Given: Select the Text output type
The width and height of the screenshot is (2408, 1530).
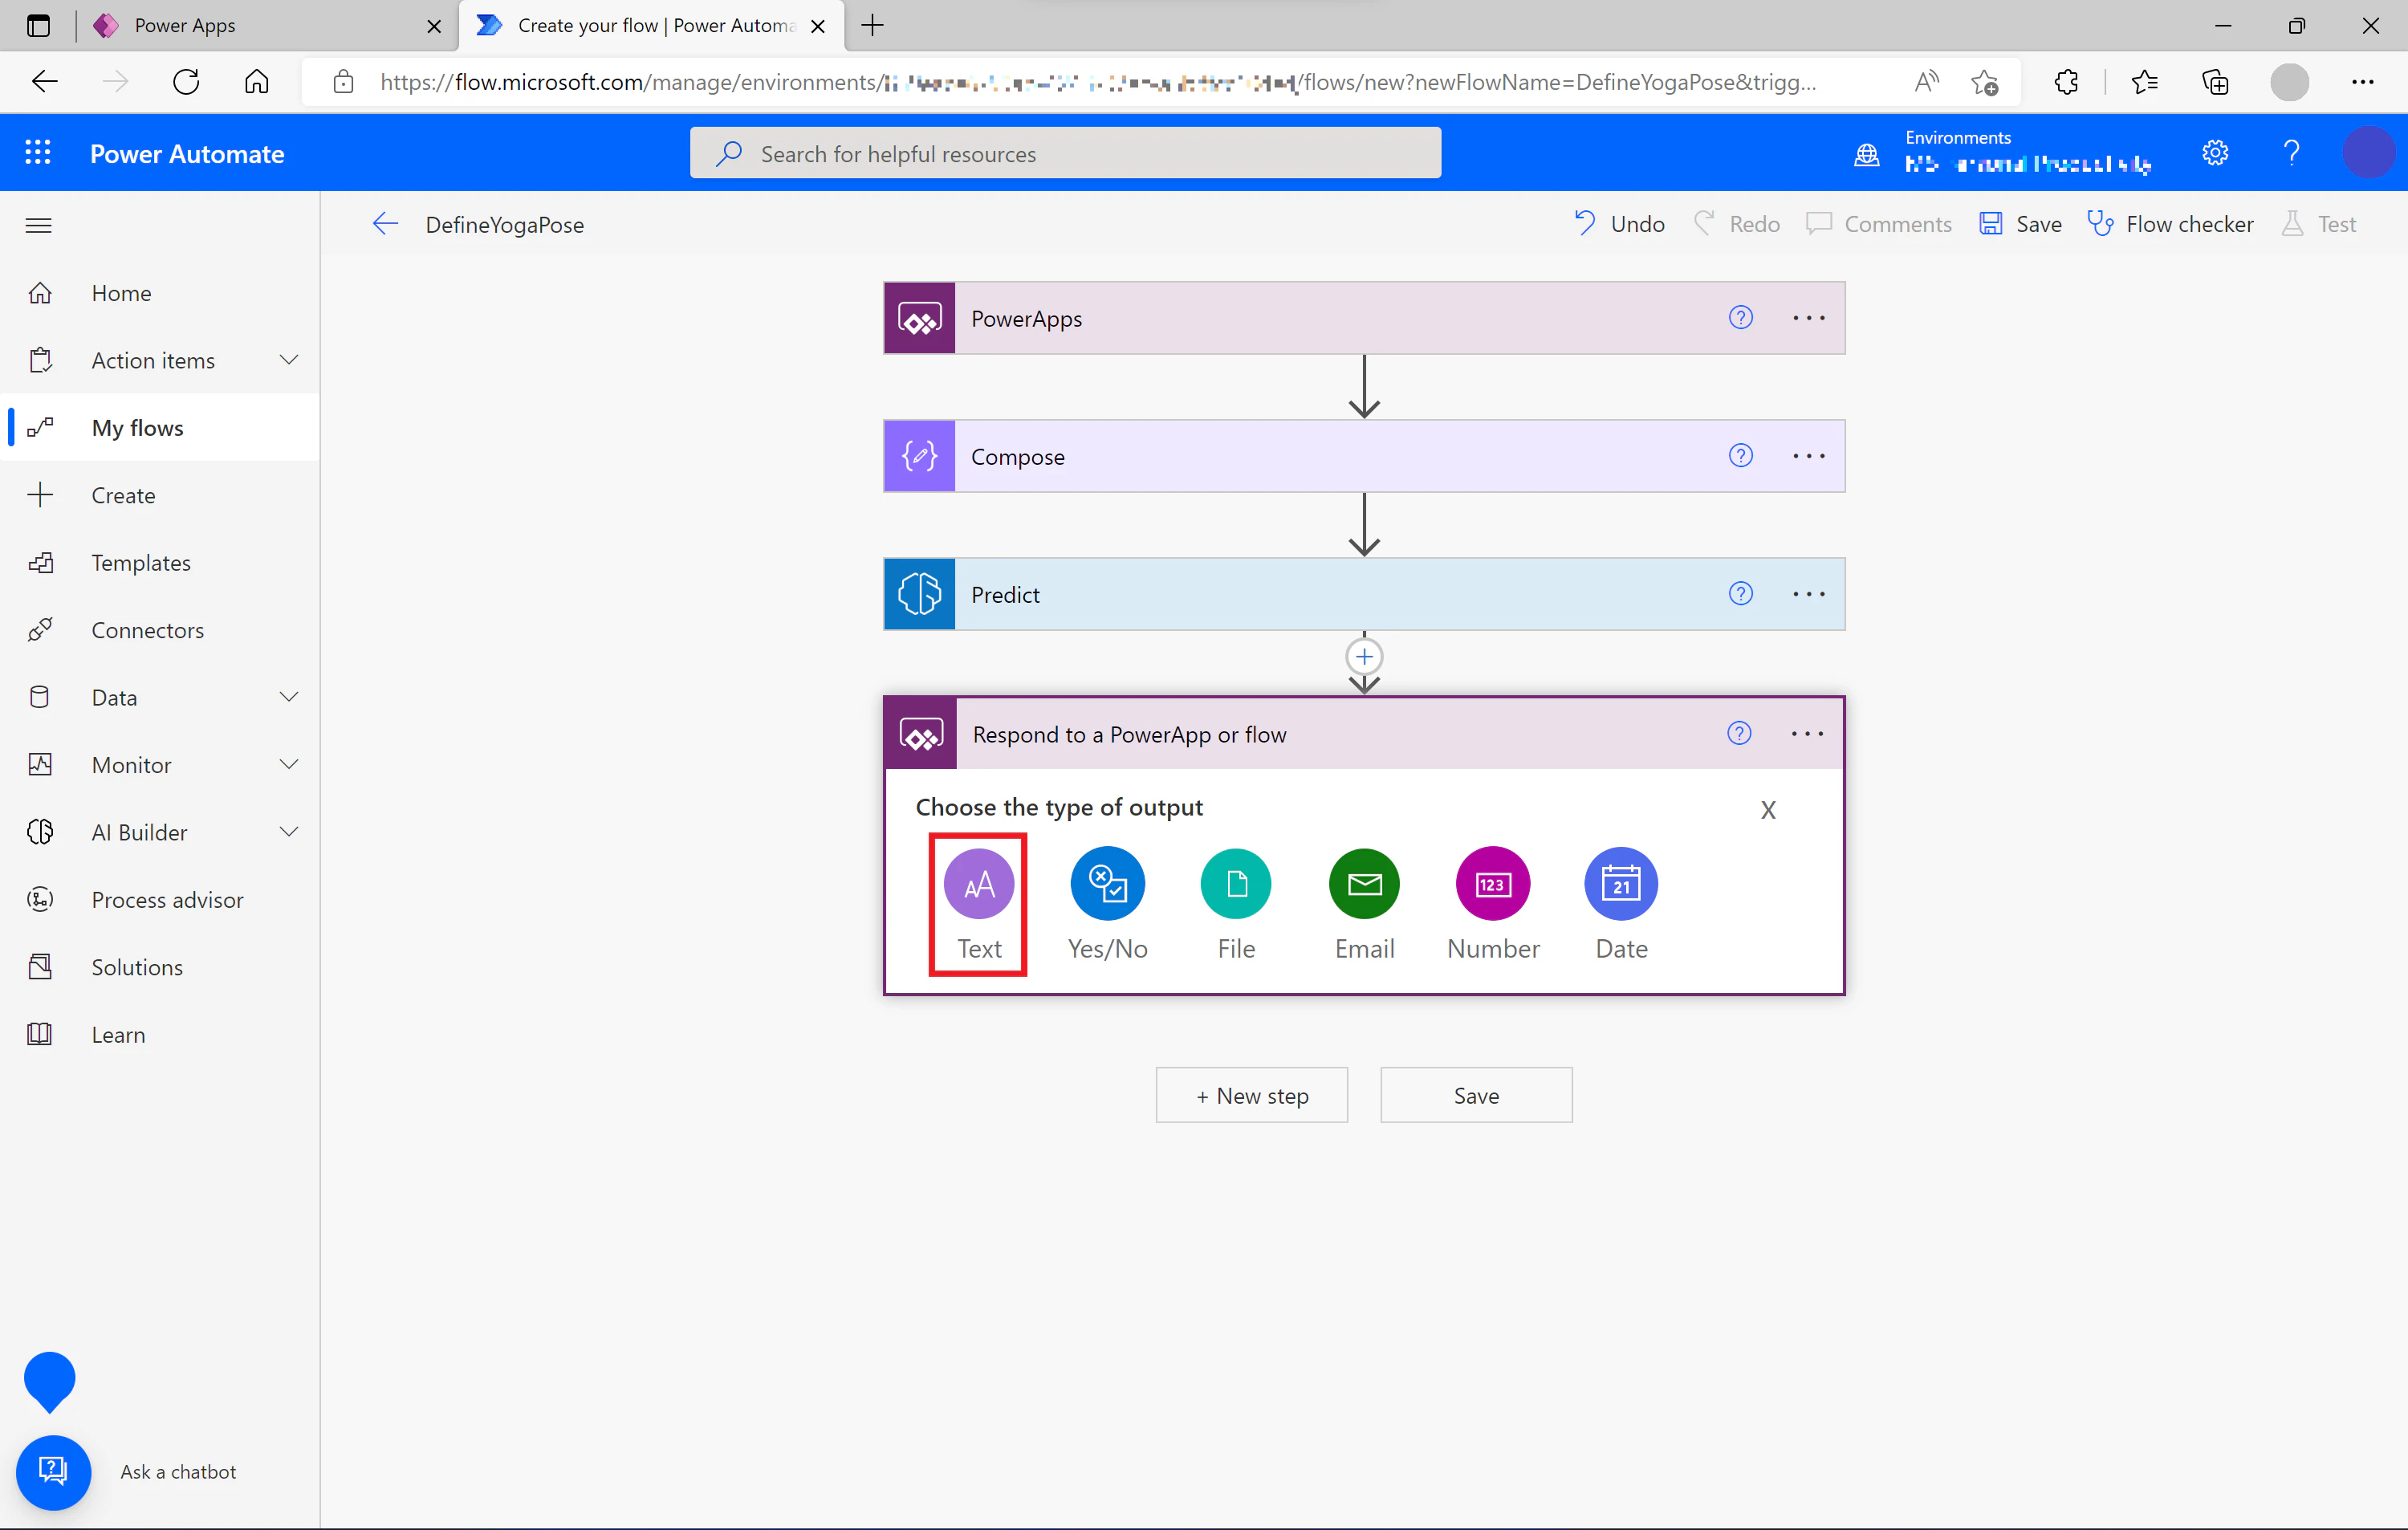Looking at the screenshot, I should click(x=978, y=904).
